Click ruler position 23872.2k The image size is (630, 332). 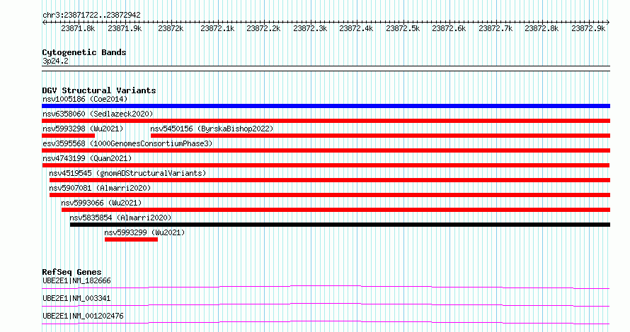(x=263, y=28)
